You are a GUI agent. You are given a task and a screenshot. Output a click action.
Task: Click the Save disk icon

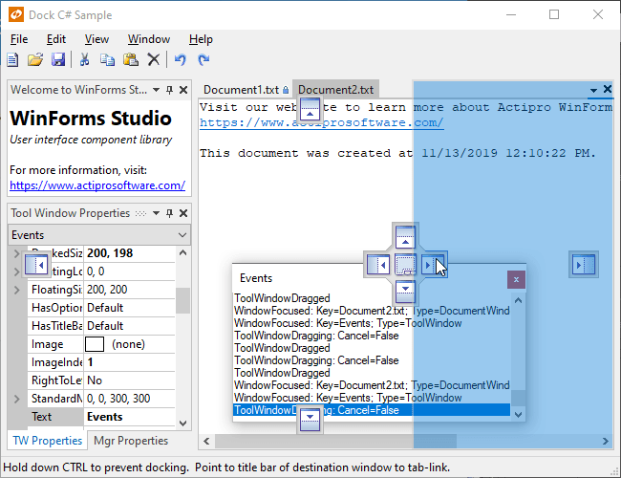coord(58,60)
